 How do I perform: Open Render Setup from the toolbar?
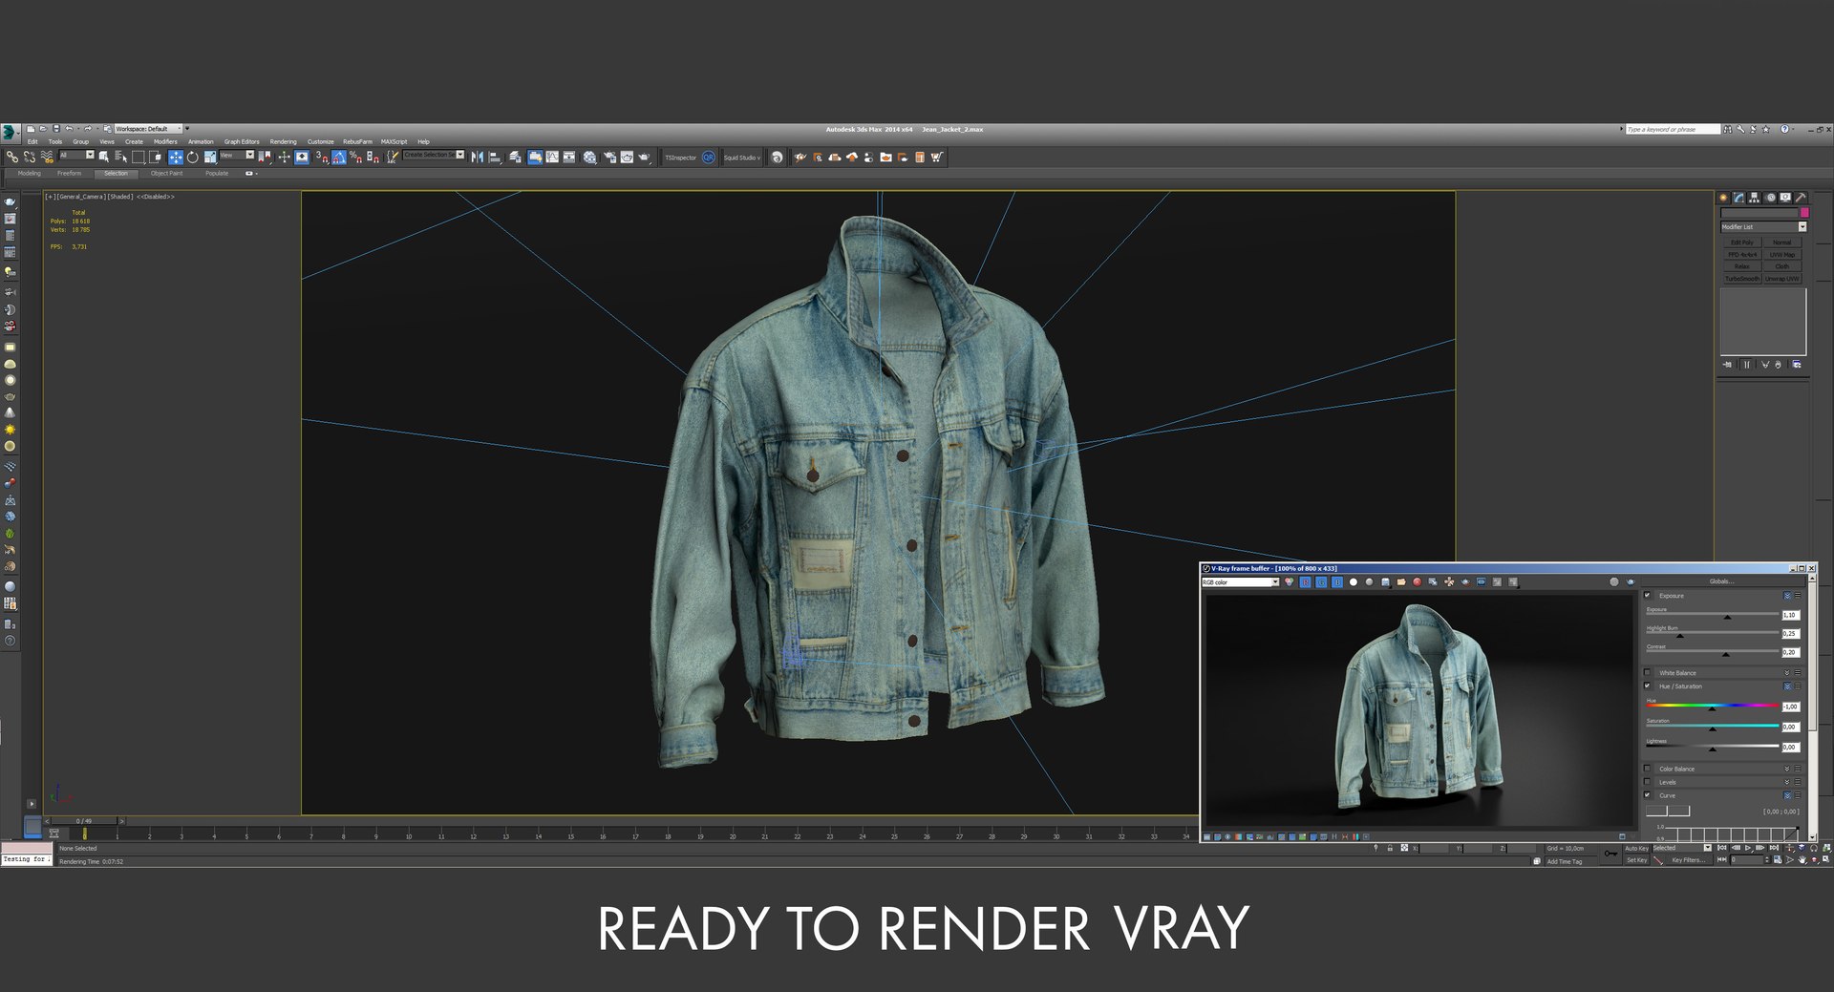pyautogui.click(x=609, y=158)
